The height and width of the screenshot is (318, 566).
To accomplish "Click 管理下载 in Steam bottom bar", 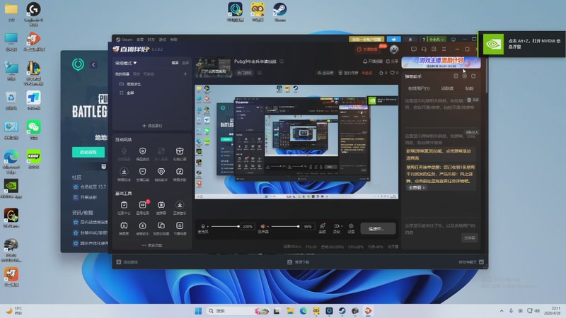I will tap(299, 262).
